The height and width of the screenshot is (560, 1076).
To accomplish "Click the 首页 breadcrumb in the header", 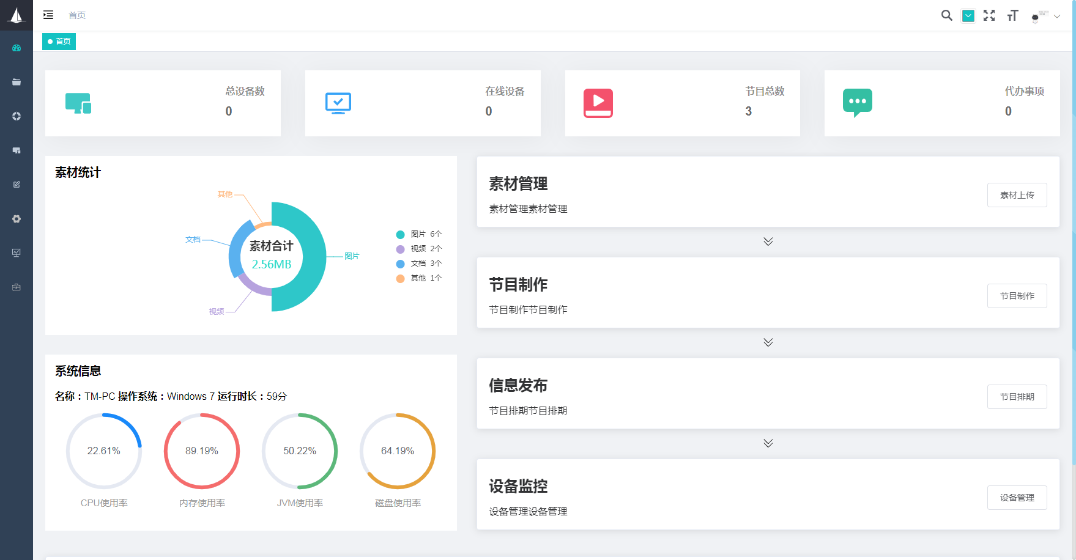I will (x=77, y=15).
